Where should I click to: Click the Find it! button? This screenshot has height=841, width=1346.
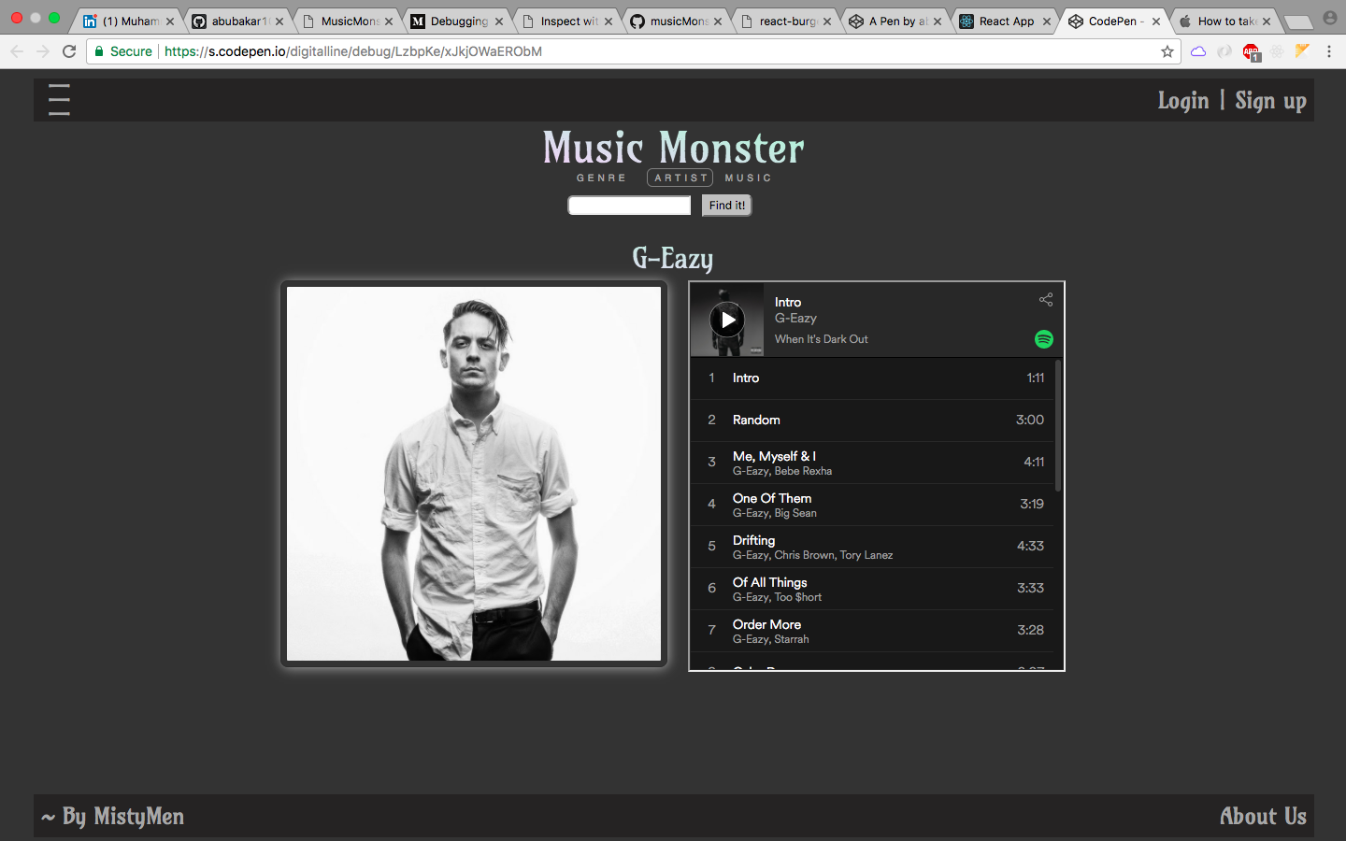(x=727, y=206)
